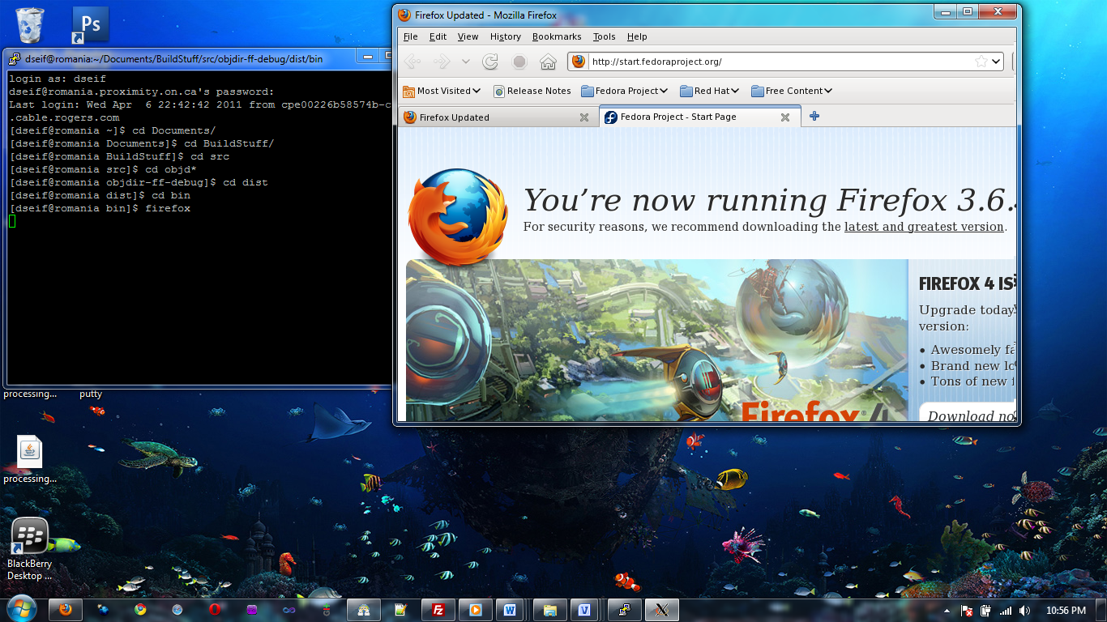Open the purple Visual Studio taskbar icon
1107x622 pixels.
coord(252,610)
